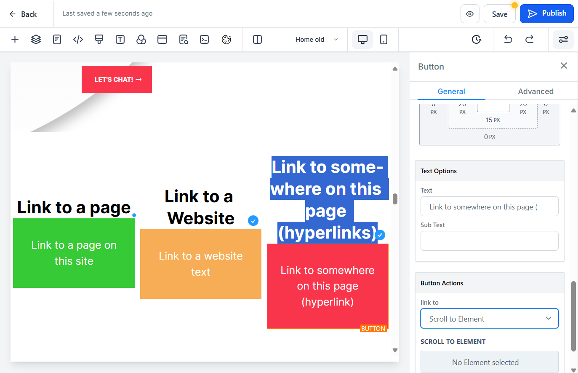The width and height of the screenshot is (578, 373).
Task: Switch to mobile view
Action: point(384,40)
